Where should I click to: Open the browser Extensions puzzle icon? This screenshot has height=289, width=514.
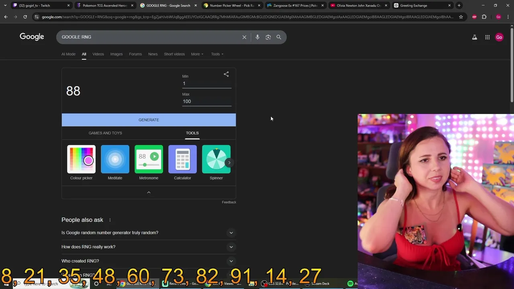click(484, 17)
